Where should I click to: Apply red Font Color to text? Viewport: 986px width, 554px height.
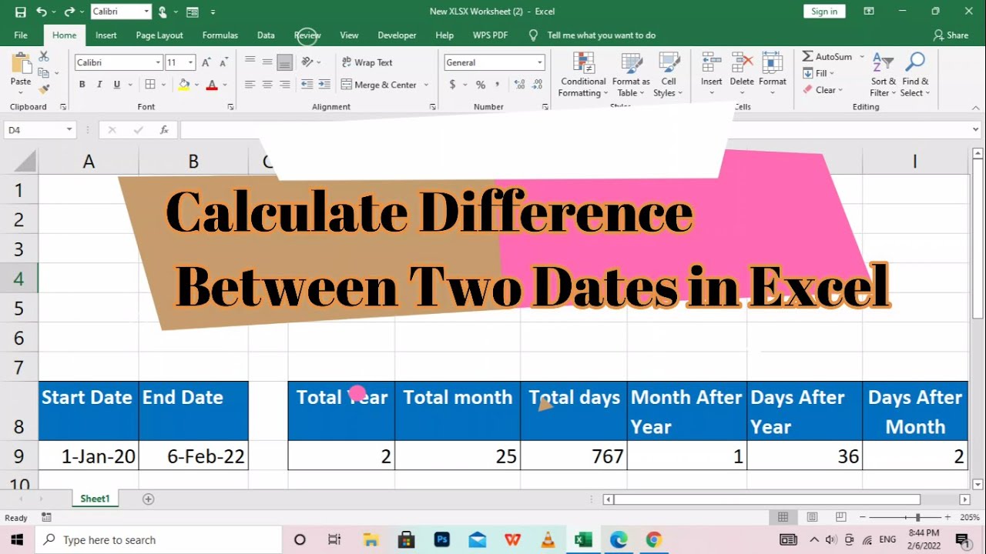pyautogui.click(x=211, y=85)
